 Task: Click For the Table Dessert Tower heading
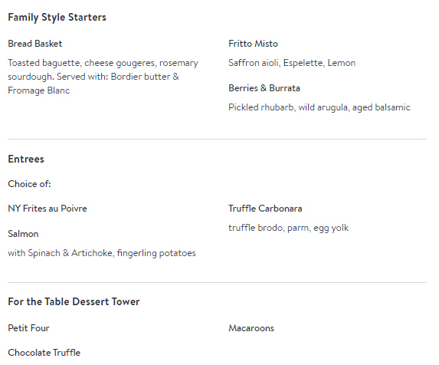click(x=74, y=301)
